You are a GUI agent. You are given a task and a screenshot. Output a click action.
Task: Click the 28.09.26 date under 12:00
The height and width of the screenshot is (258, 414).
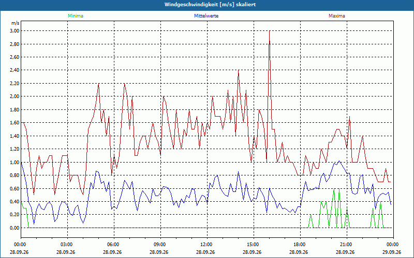click(x=205, y=252)
